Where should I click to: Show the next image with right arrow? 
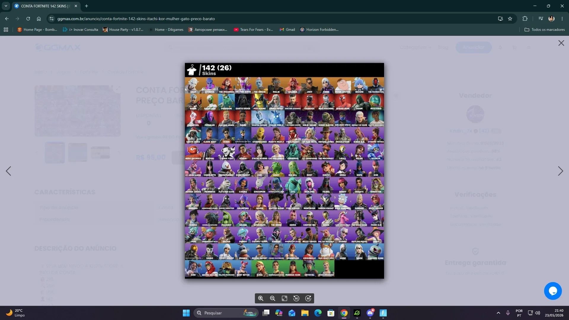(560, 171)
